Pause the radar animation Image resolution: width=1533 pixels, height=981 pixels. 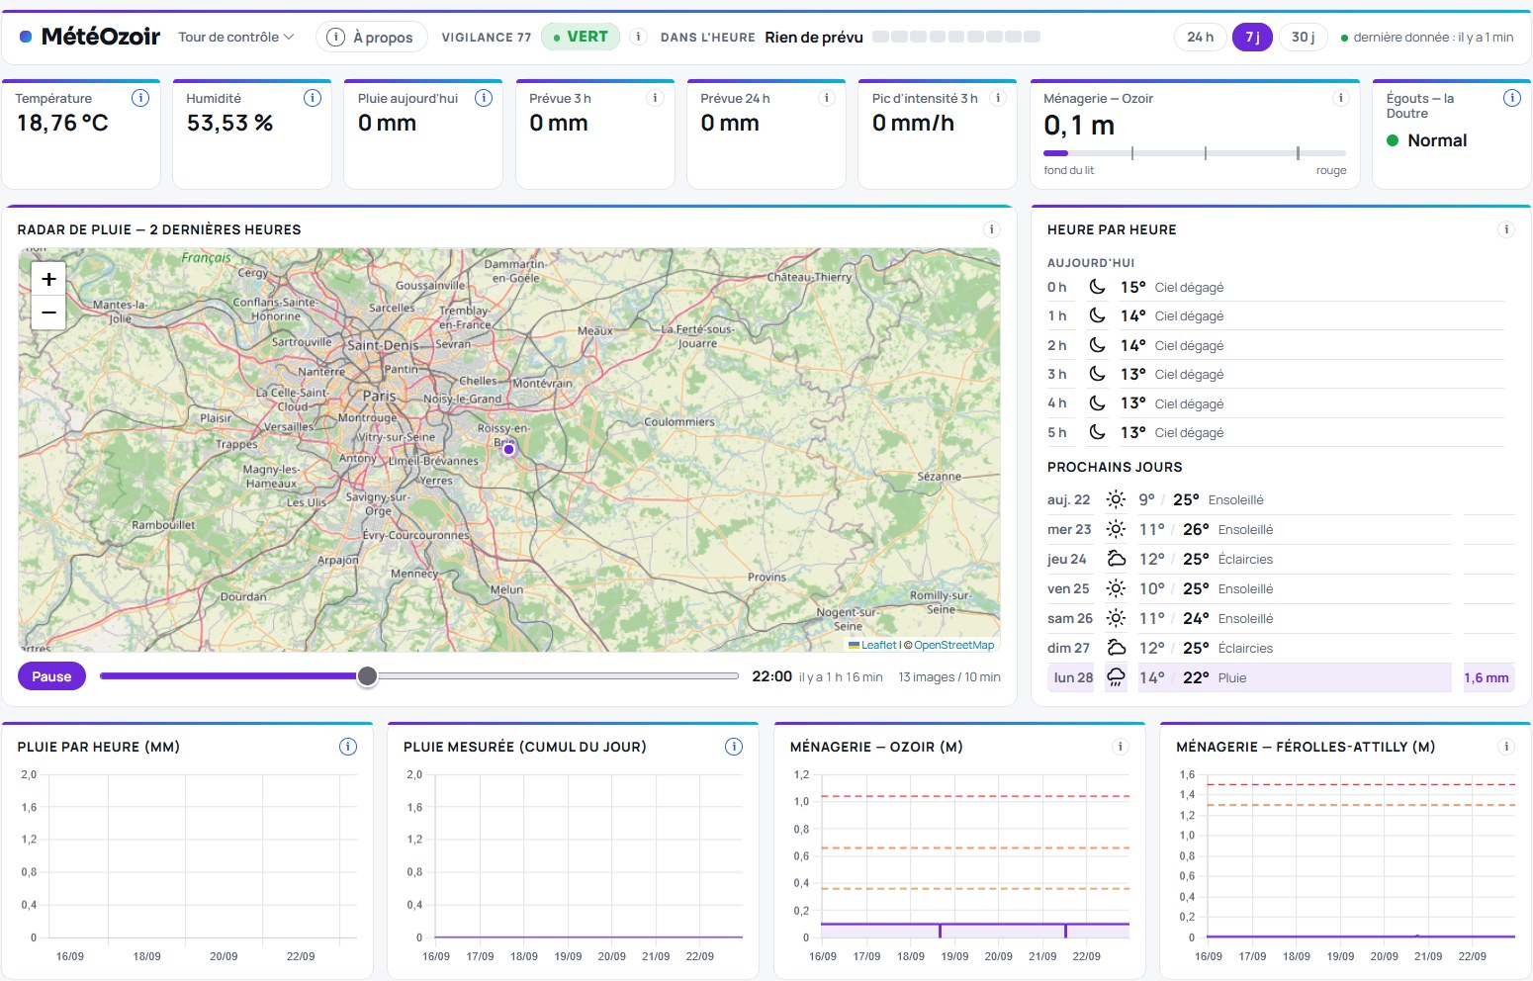51,676
